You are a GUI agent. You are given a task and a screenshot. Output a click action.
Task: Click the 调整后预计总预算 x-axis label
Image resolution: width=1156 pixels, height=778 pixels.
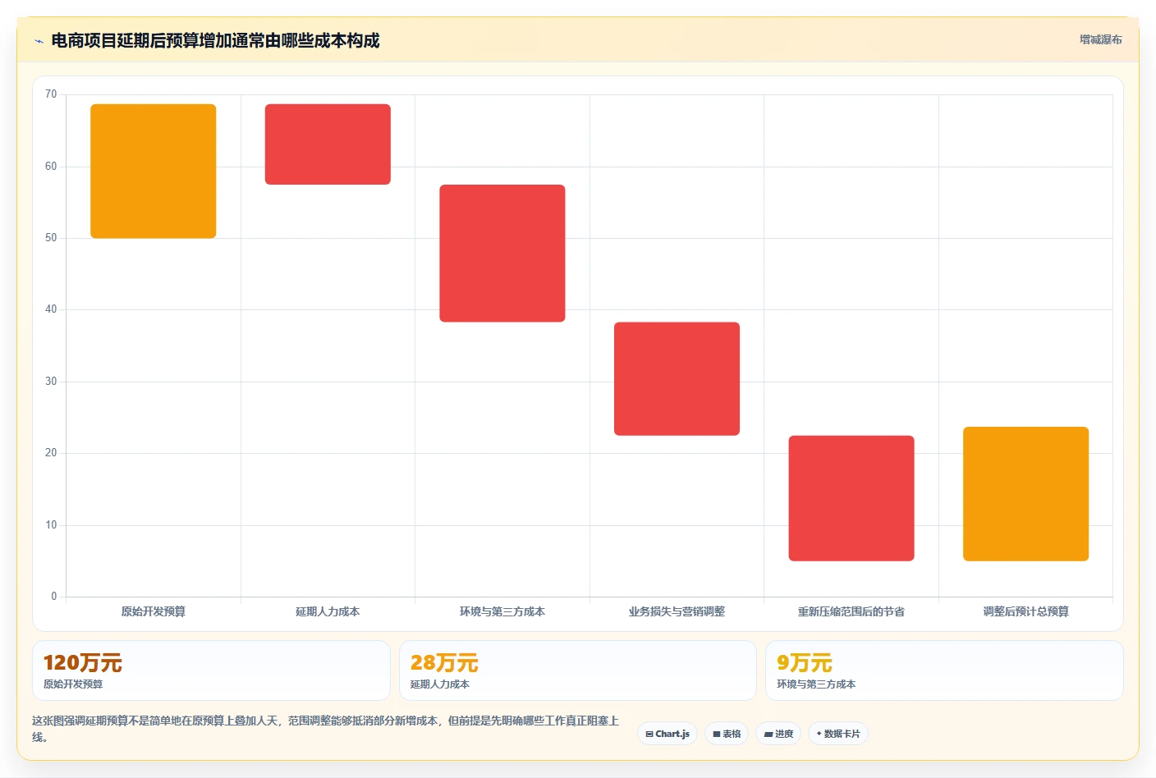(x=1025, y=611)
